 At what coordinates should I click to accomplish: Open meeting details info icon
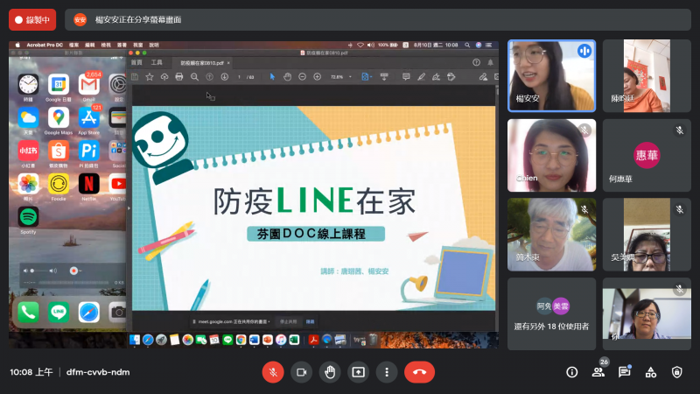coord(572,372)
